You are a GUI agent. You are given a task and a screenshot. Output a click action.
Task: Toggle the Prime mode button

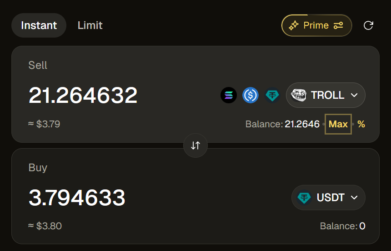(316, 25)
